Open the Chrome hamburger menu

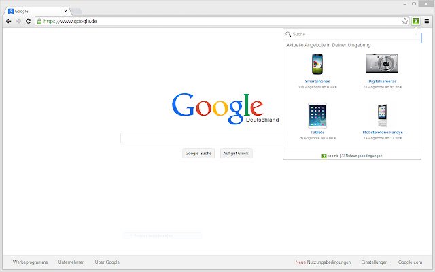(427, 21)
